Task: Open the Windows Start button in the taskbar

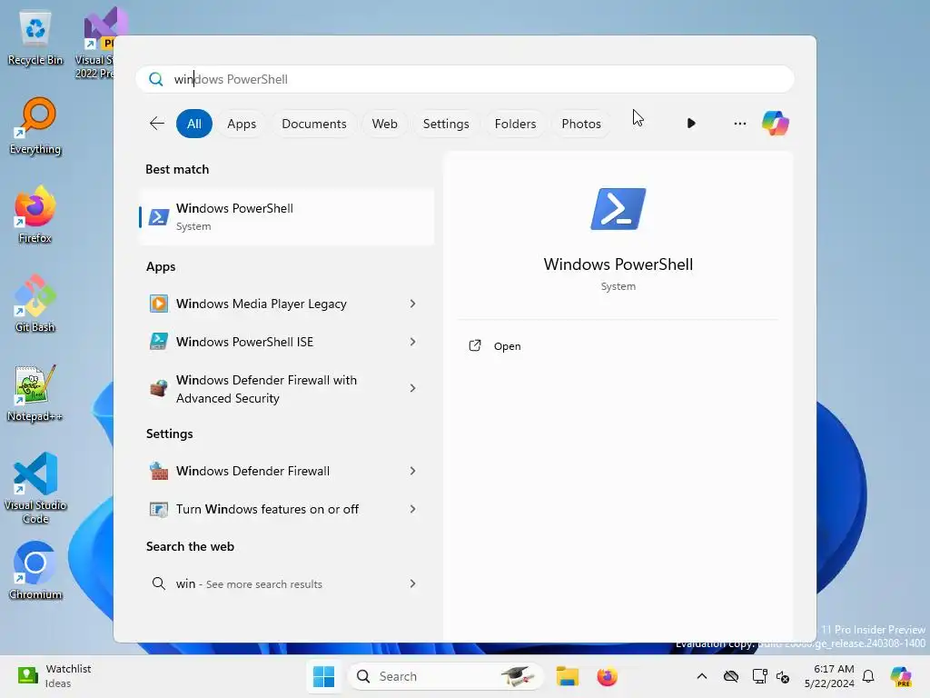Action: 324,676
